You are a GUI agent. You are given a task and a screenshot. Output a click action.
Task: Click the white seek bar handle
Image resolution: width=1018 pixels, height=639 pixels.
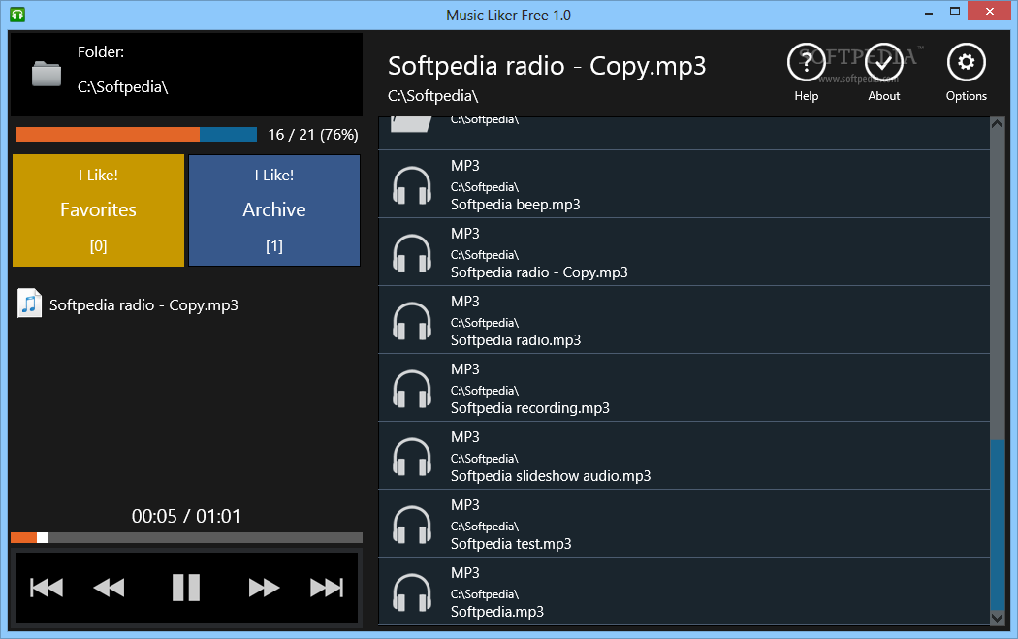coord(43,538)
